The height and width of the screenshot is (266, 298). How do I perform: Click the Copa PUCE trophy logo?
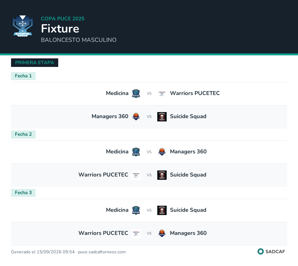[23, 26]
